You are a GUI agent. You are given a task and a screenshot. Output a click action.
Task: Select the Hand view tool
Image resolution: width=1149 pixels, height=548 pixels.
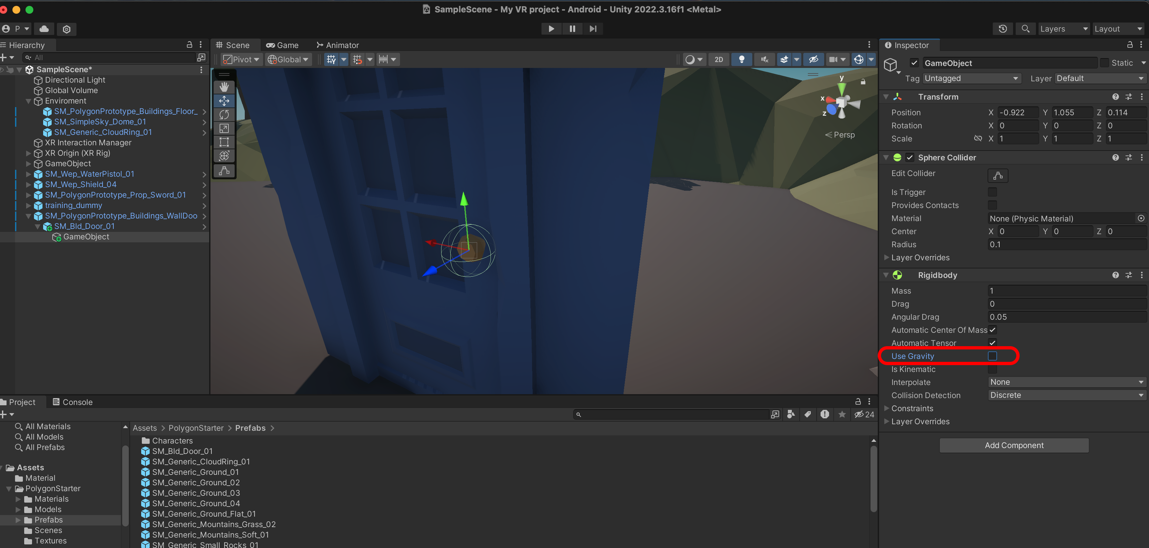[224, 87]
